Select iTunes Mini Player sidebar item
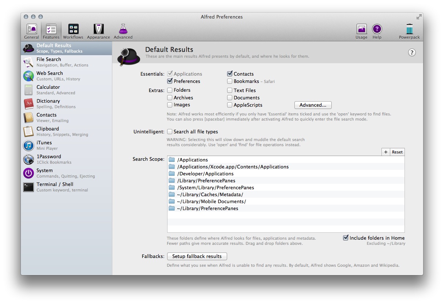The height and width of the screenshot is (304, 444). pos(67,145)
